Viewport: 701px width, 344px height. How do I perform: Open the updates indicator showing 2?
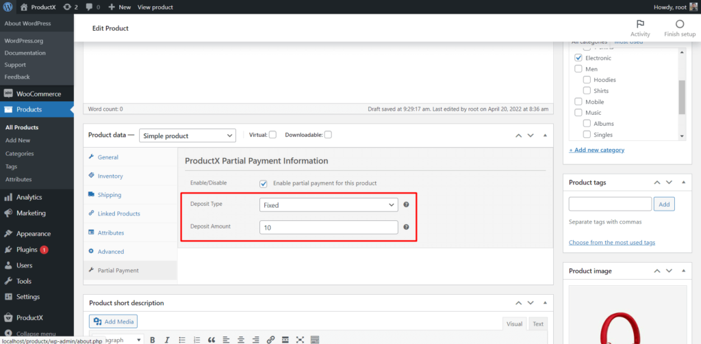[71, 7]
